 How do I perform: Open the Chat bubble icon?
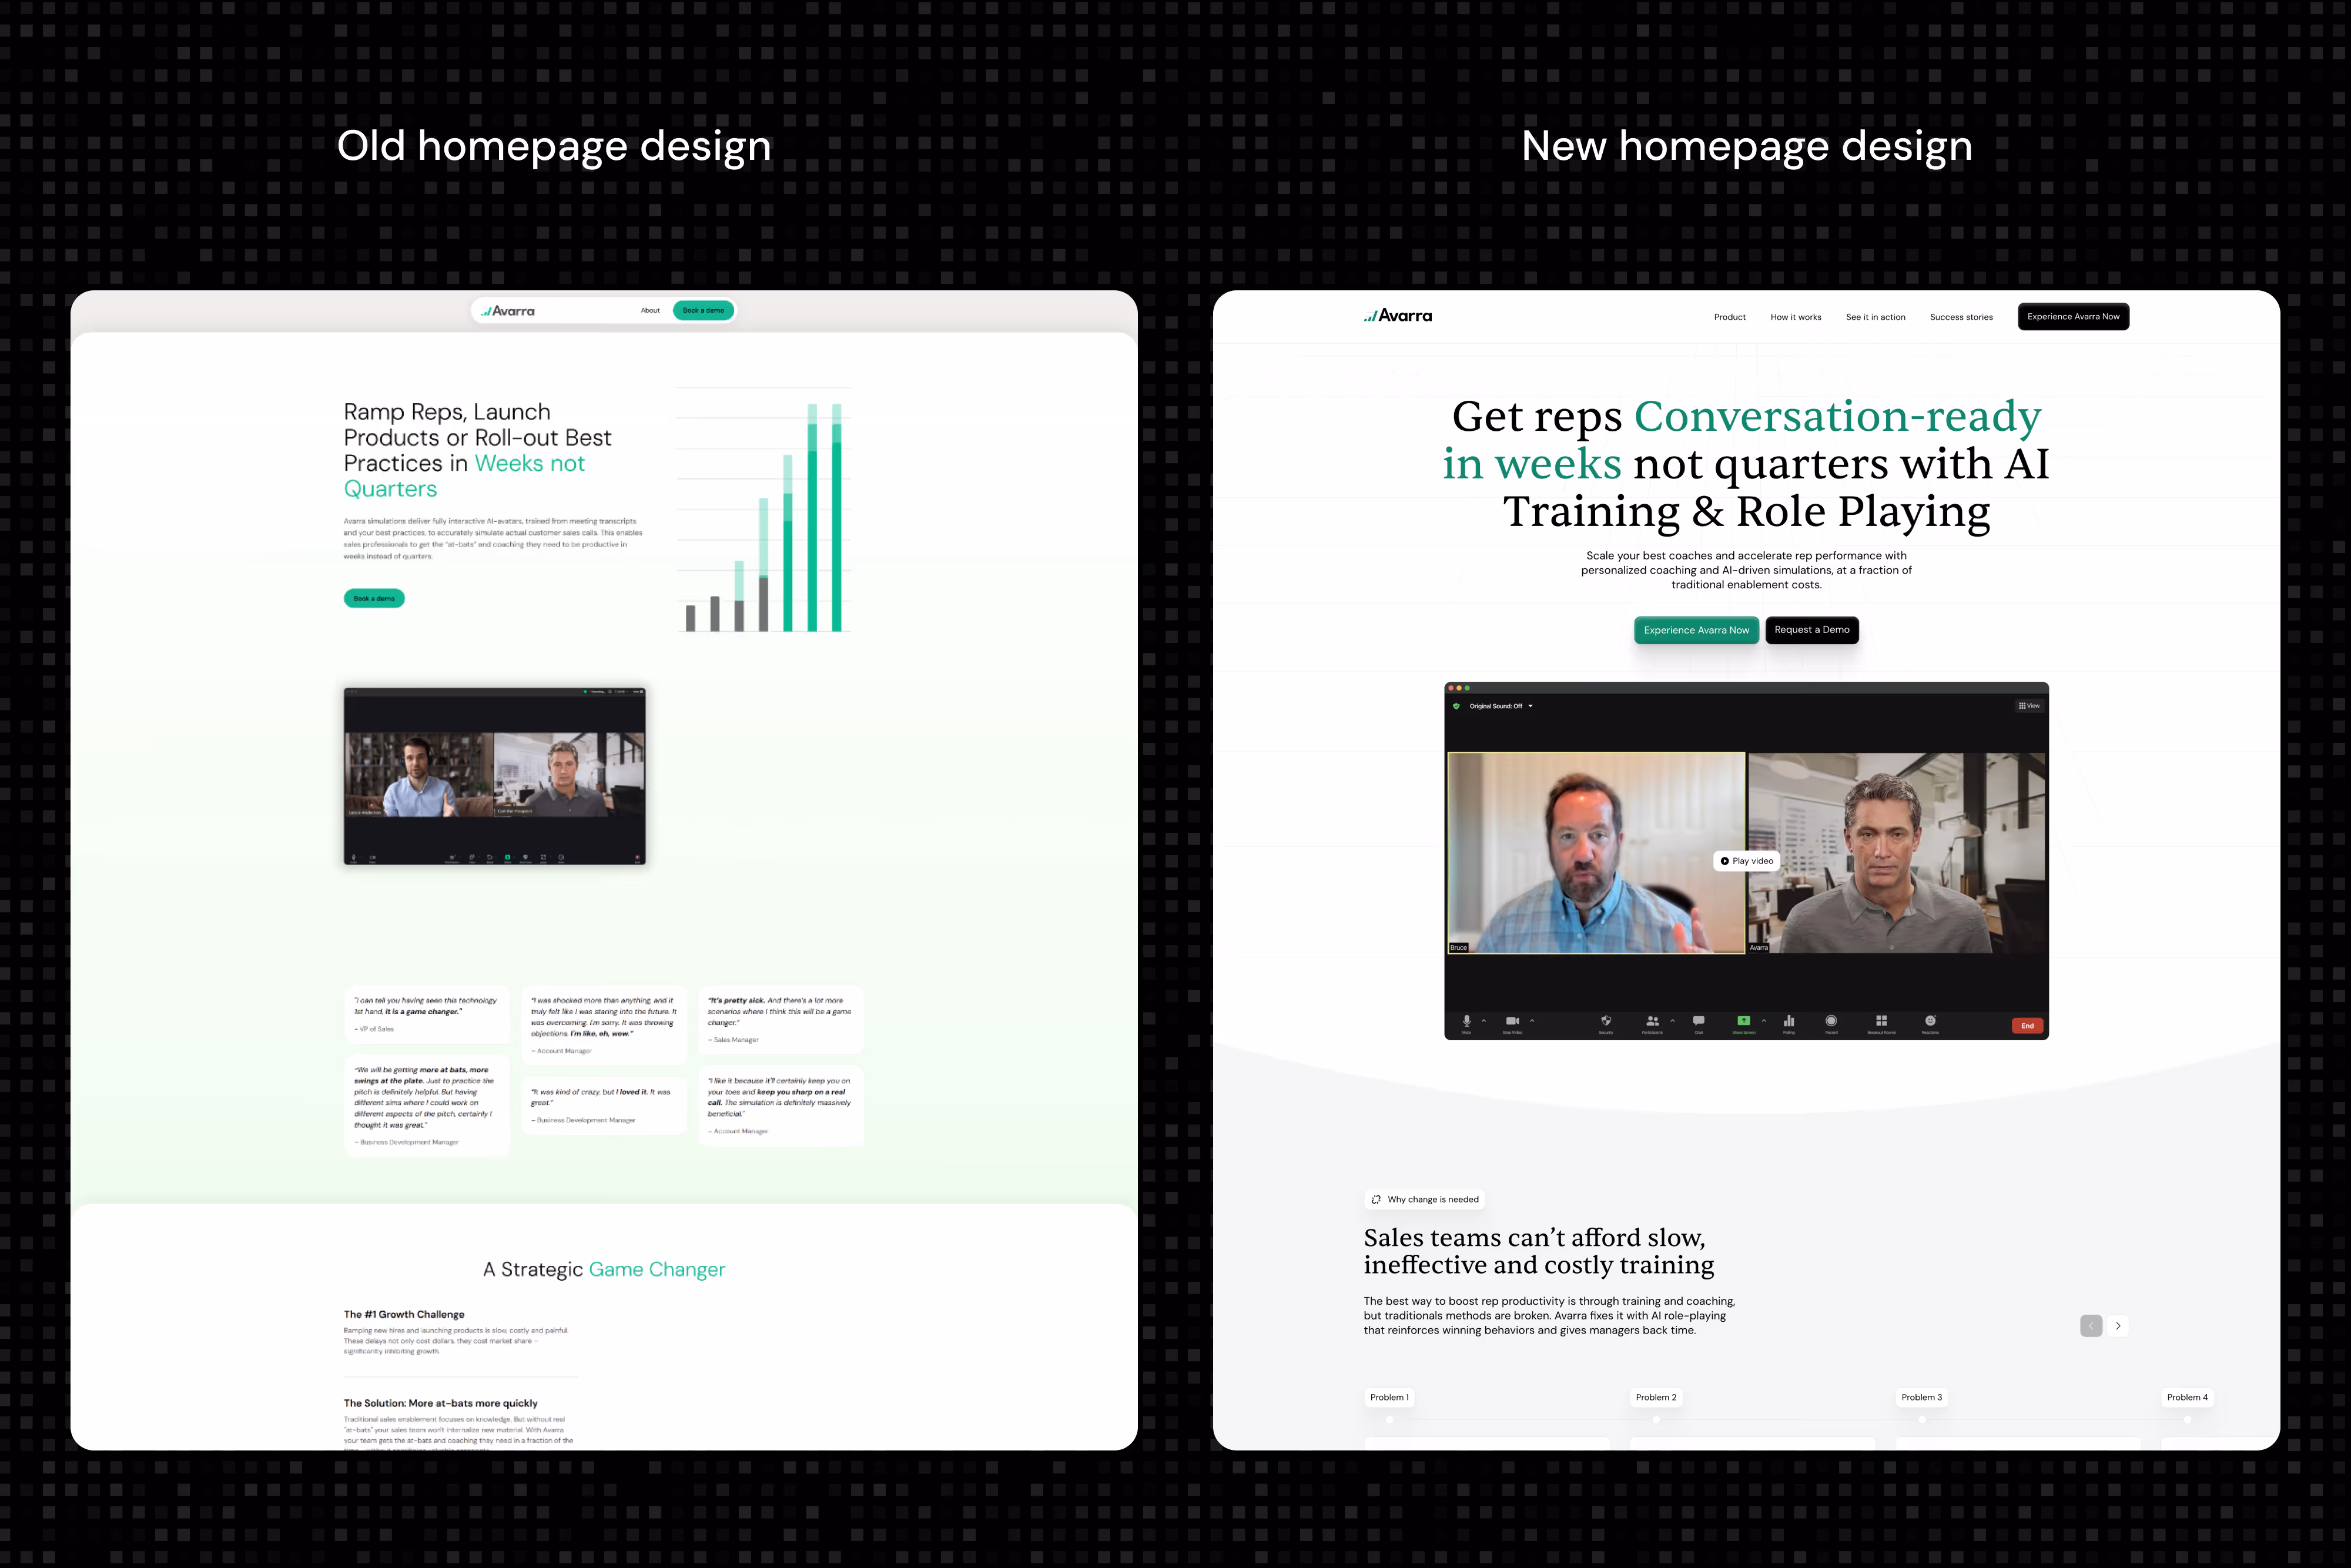(x=1698, y=1021)
